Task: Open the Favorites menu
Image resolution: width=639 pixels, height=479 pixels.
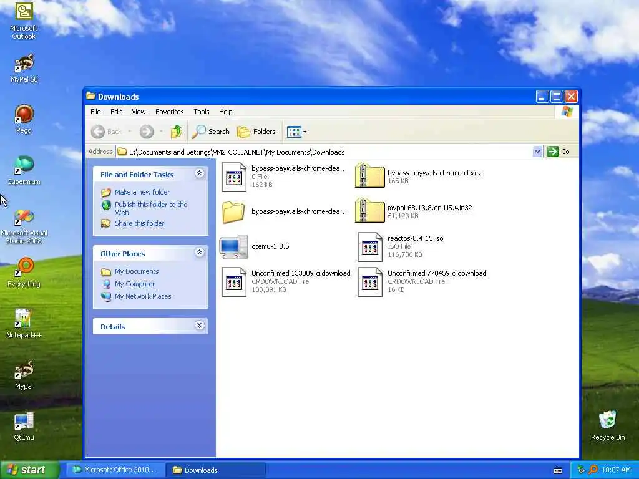Action: (x=170, y=112)
